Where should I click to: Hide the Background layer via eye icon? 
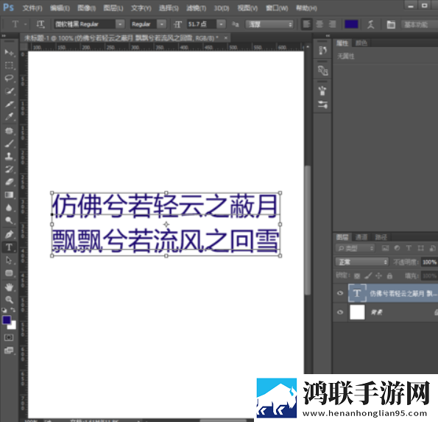pyautogui.click(x=340, y=312)
